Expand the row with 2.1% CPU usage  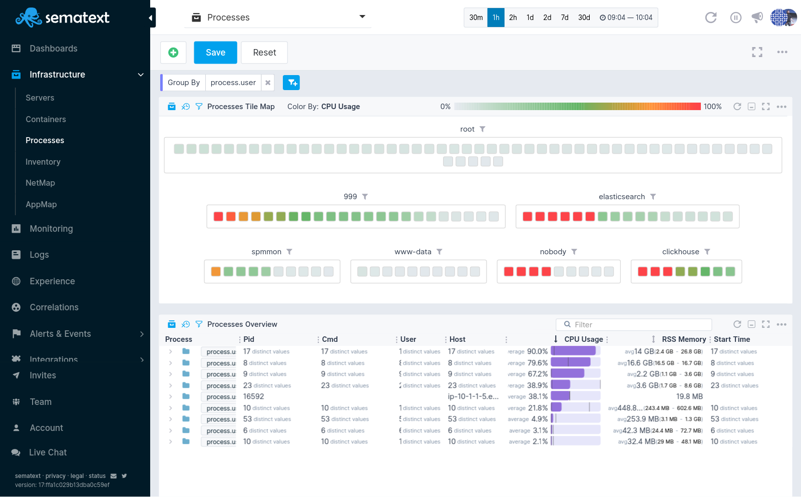171,441
